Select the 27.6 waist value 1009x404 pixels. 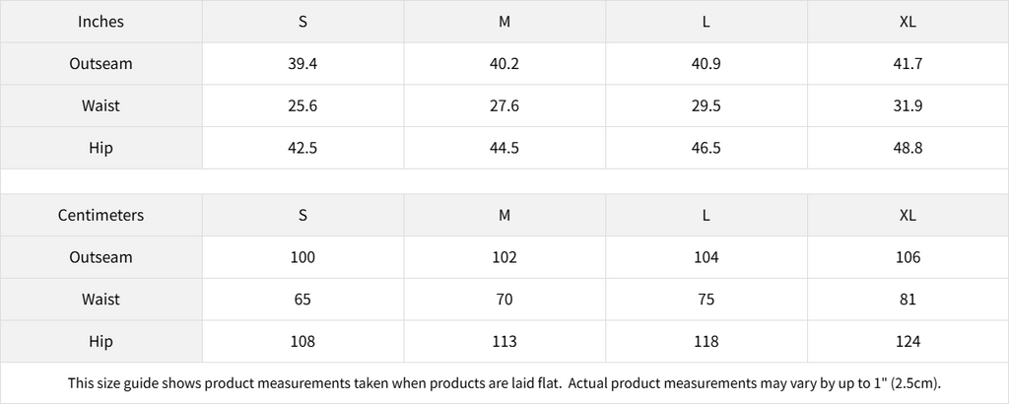coord(504,106)
